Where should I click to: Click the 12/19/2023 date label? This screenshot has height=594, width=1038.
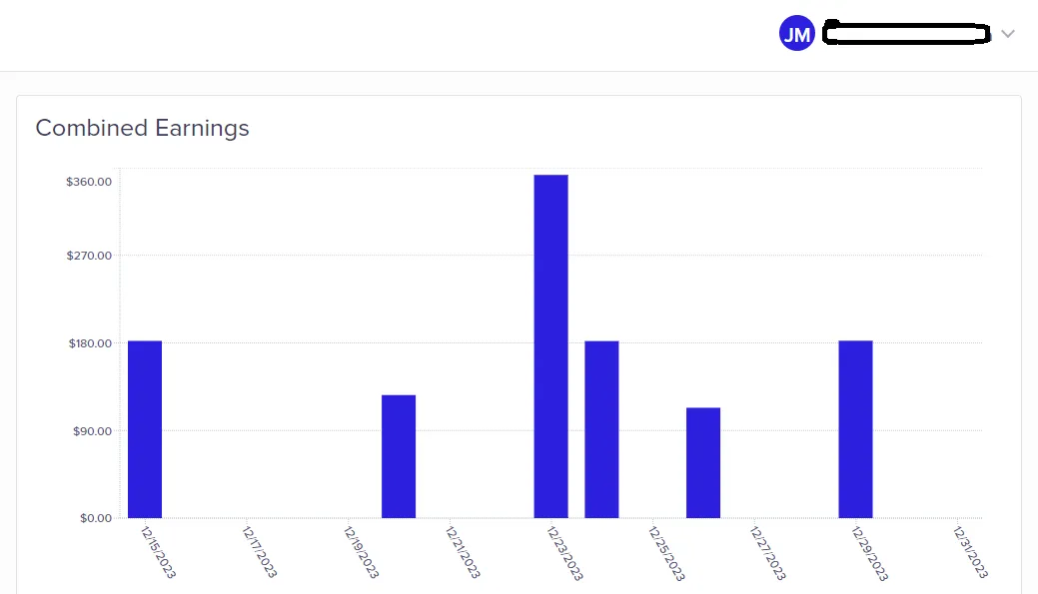coord(361,552)
